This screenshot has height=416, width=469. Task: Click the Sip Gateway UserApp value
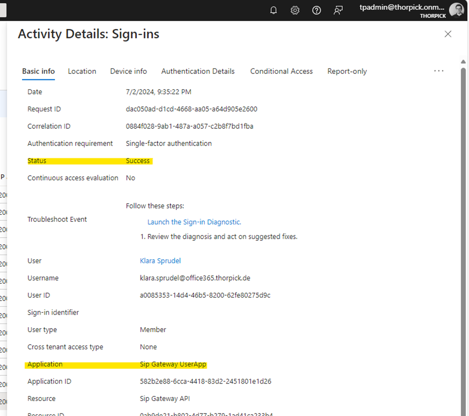coord(173,364)
